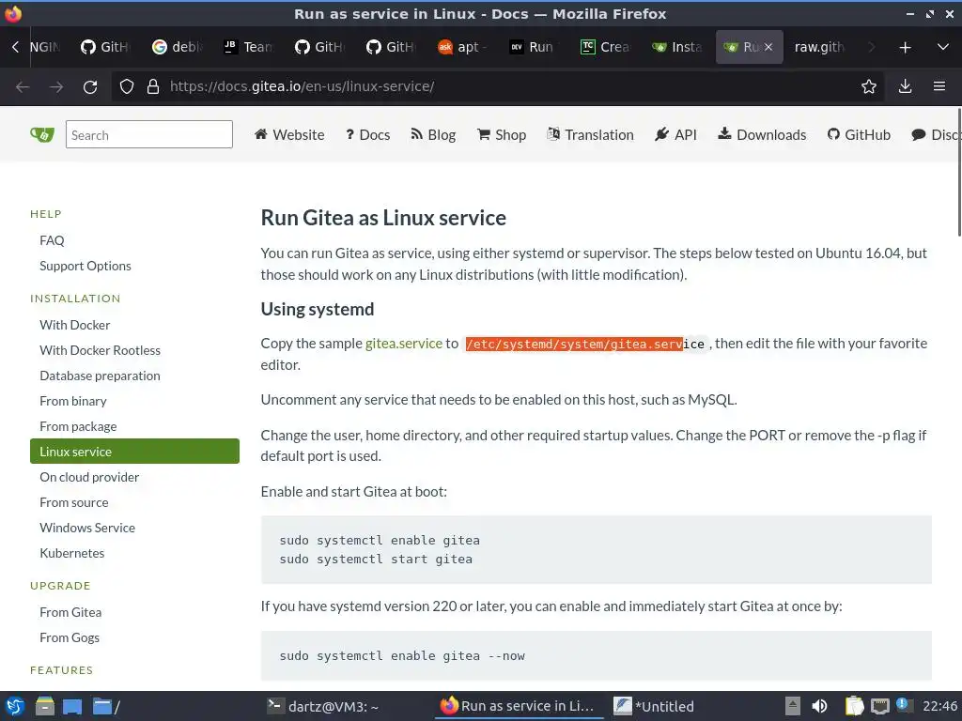The width and height of the screenshot is (962, 721).
Task: Go back with the browser back arrow
Action: pos(23,87)
